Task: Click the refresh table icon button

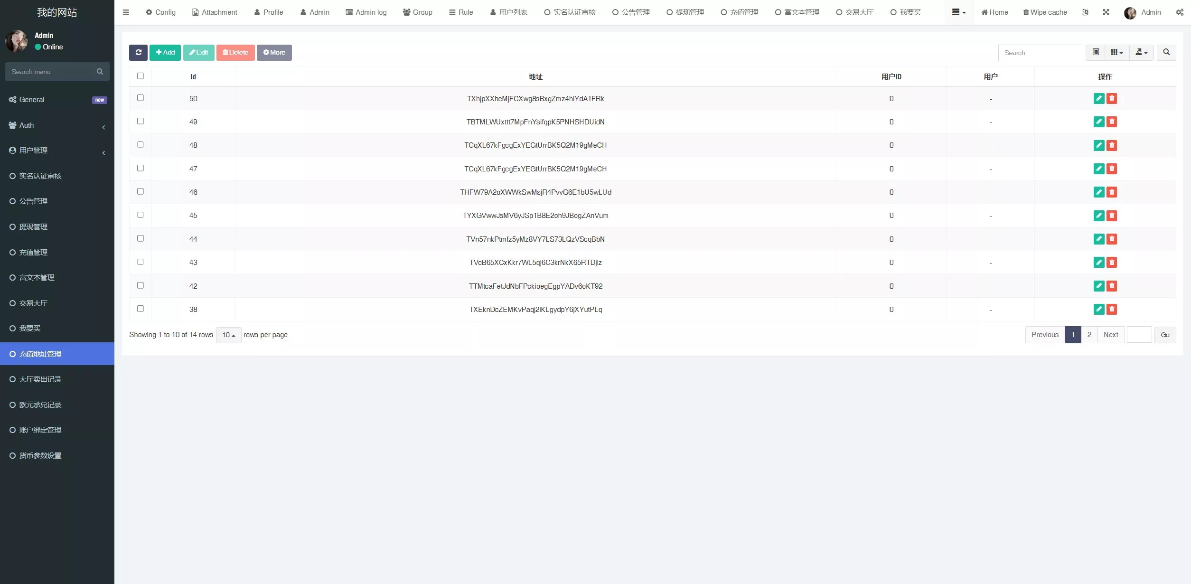Action: tap(138, 53)
